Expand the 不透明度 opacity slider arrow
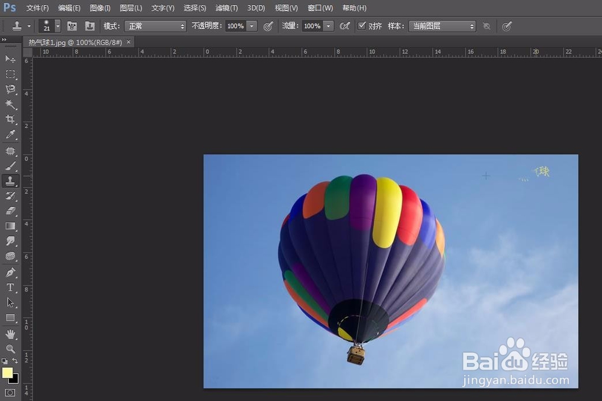602x401 pixels. [x=252, y=26]
